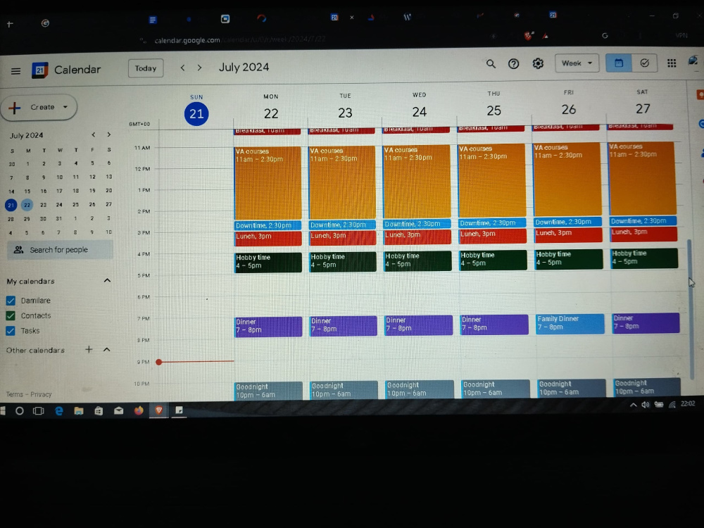Toggle the Contacts calendar checkbox
The image size is (704, 528).
click(x=11, y=315)
